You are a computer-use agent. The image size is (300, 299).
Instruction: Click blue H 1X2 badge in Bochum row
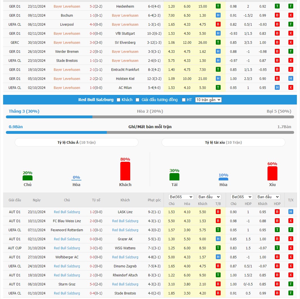pos(218,15)
